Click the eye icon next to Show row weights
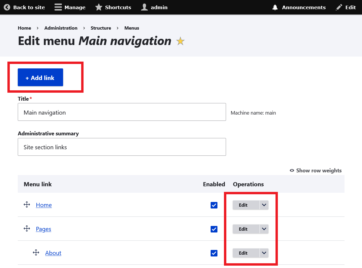 [291, 171]
